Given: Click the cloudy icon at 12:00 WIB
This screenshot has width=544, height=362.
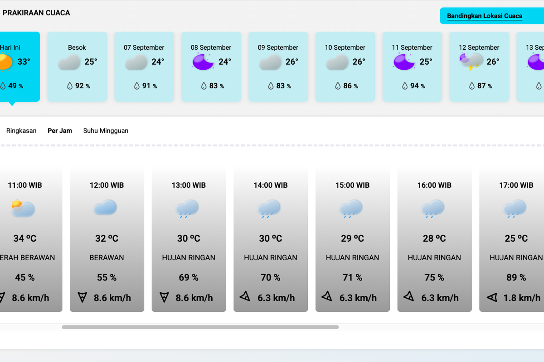Looking at the screenshot, I should 105,208.
